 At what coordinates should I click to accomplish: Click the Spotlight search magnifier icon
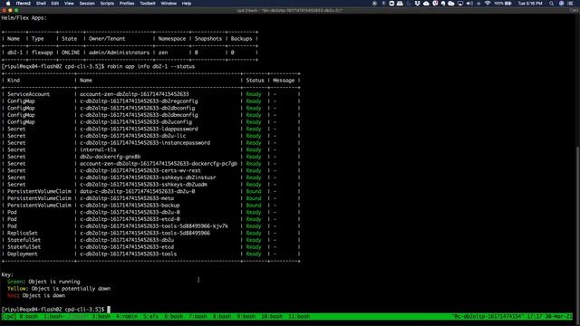tap(551, 4)
